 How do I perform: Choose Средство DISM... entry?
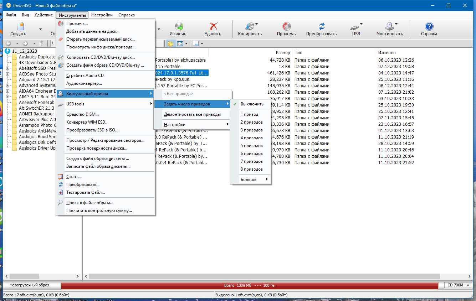pos(106,114)
